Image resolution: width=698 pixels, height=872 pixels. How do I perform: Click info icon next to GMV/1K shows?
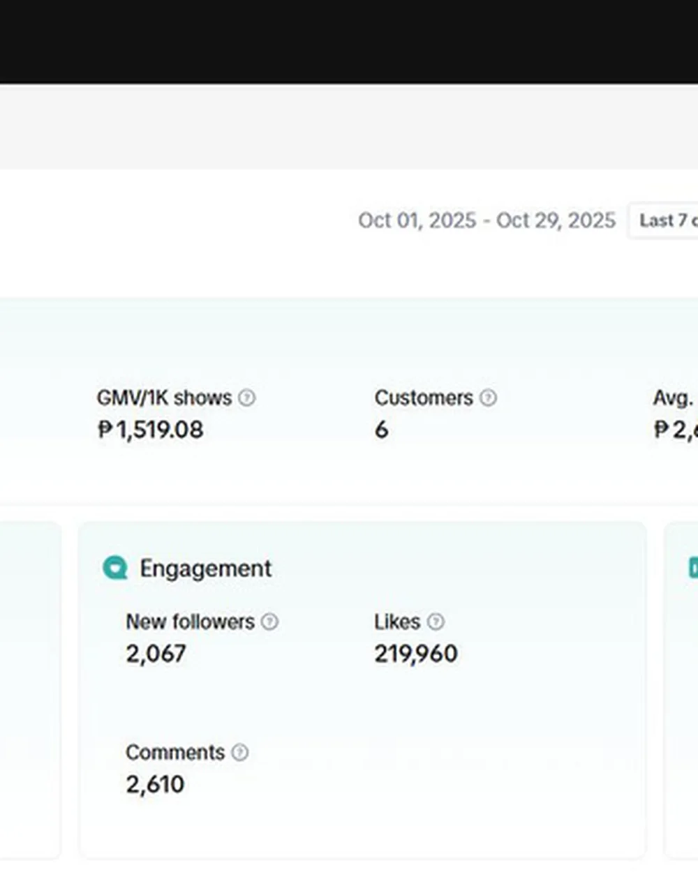pos(247,398)
